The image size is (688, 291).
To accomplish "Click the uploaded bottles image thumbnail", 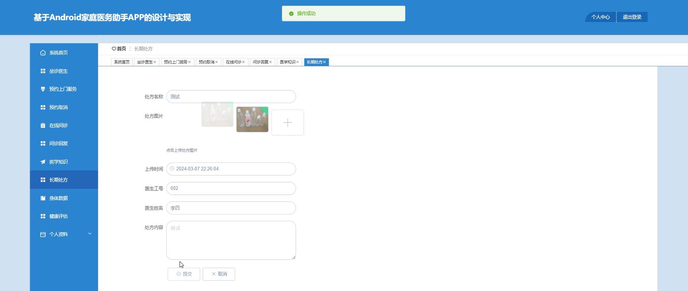I will tap(252, 120).
